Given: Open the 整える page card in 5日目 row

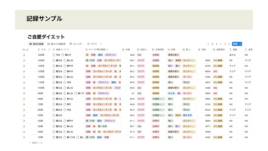Looking at the screenshot, I should click(x=57, y=115).
